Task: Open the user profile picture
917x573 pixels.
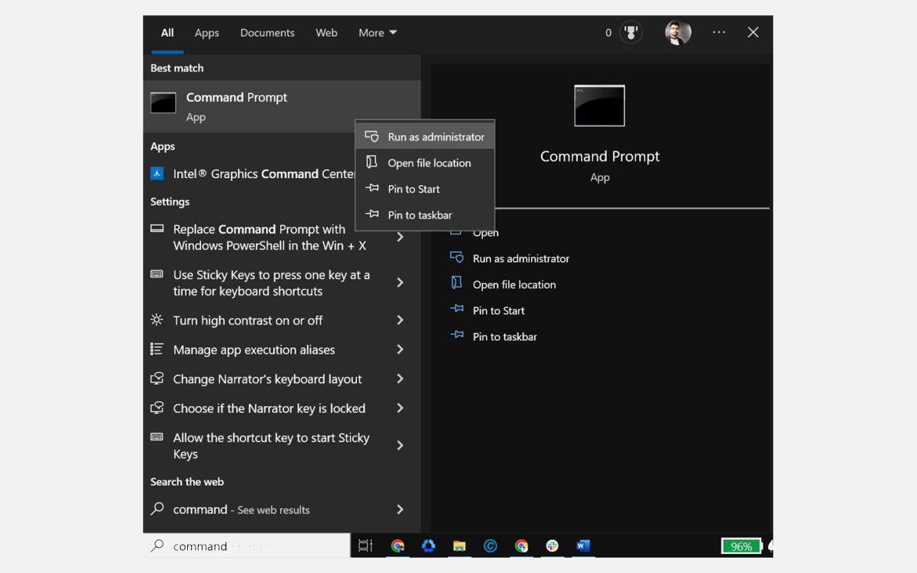Action: (x=678, y=33)
